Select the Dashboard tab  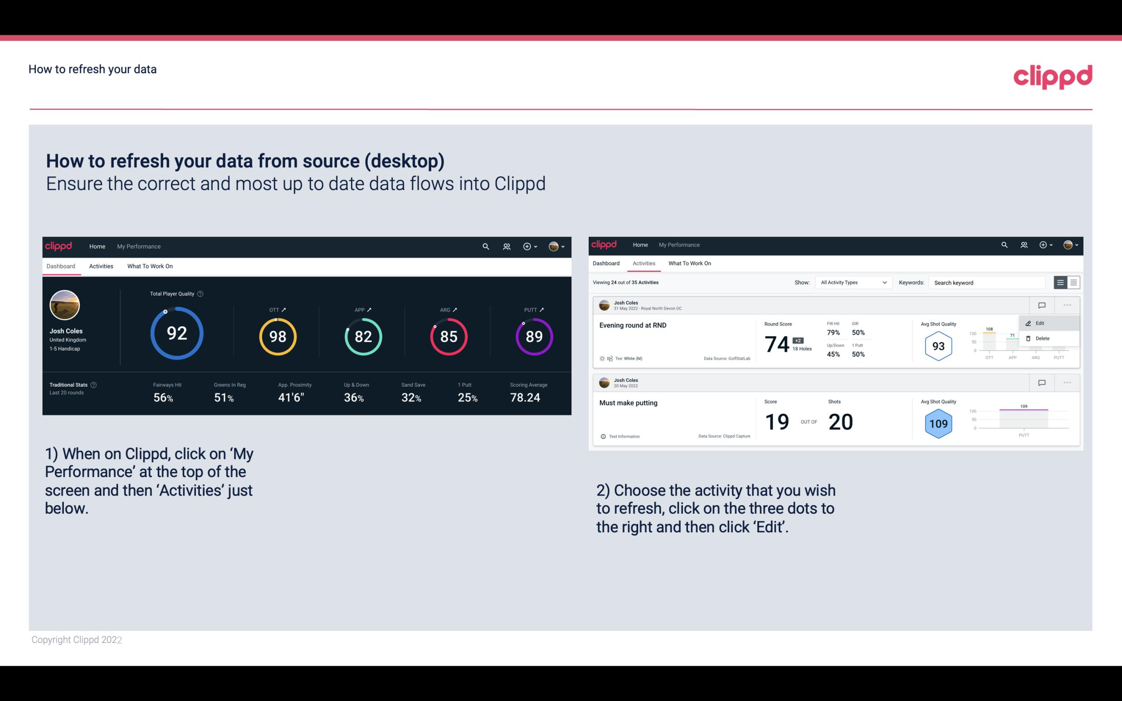pos(61,266)
